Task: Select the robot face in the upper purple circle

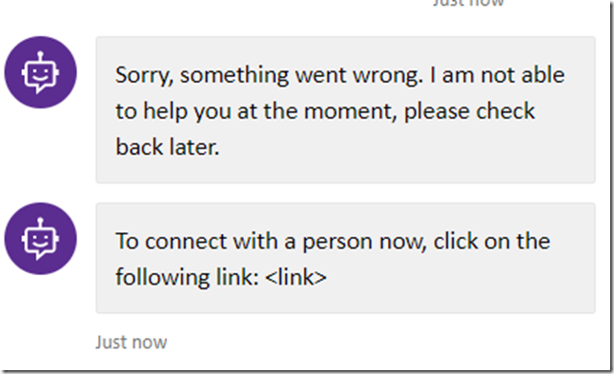Action: pos(40,73)
